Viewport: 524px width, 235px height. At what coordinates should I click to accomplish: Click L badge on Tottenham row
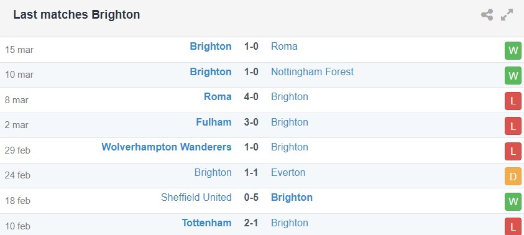(513, 226)
